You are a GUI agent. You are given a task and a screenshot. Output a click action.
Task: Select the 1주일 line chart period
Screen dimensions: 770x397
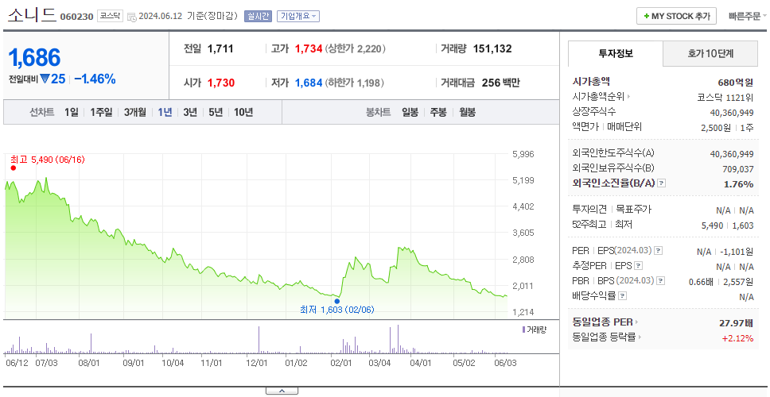(101, 112)
